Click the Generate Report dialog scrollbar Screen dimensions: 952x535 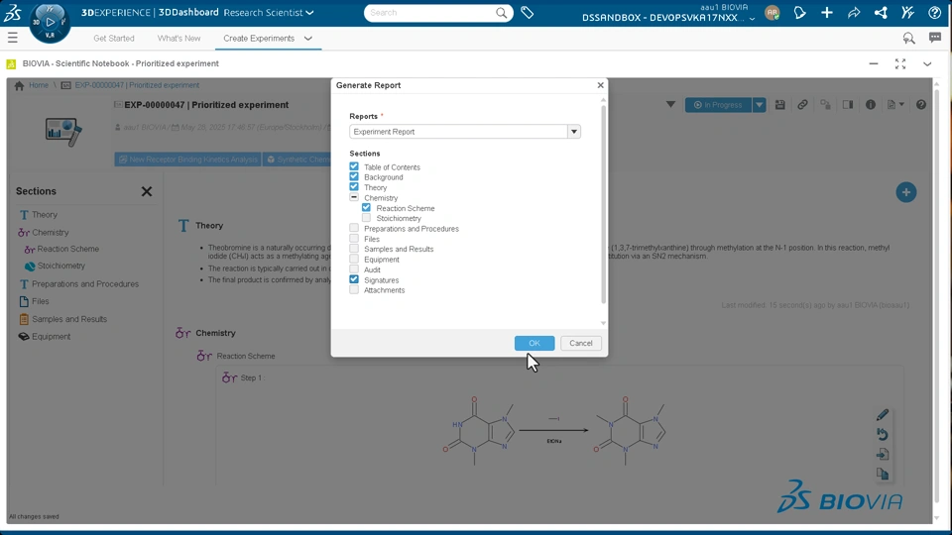click(603, 205)
